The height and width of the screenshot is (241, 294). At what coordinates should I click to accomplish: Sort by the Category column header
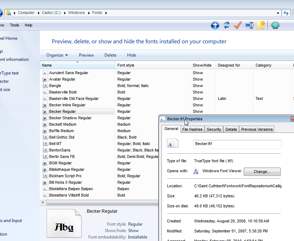[272, 65]
